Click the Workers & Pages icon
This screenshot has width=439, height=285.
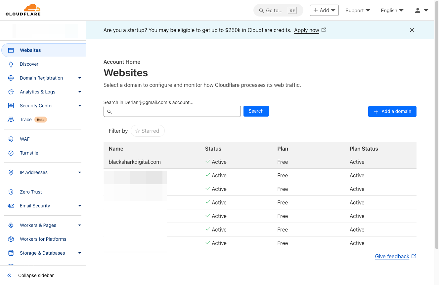point(11,225)
